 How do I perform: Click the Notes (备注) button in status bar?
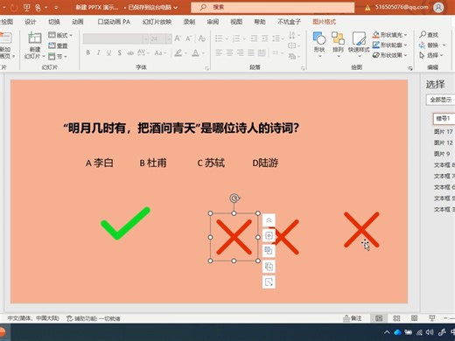click(352, 318)
